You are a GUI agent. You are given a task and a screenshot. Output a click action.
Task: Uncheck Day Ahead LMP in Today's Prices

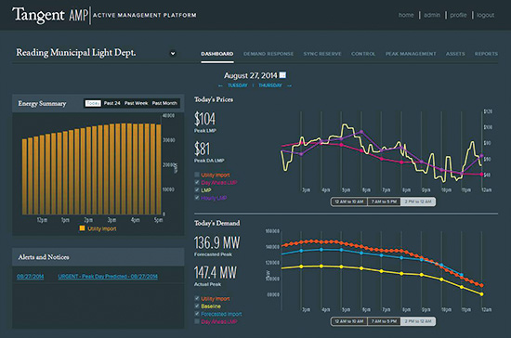(197, 182)
